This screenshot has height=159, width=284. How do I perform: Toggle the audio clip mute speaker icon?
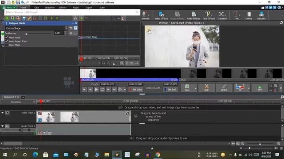pos(44,132)
